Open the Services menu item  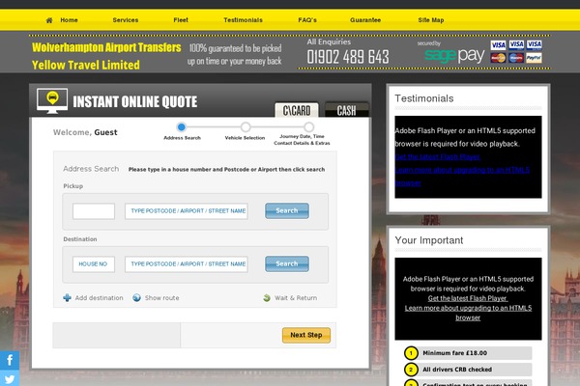[x=125, y=19]
